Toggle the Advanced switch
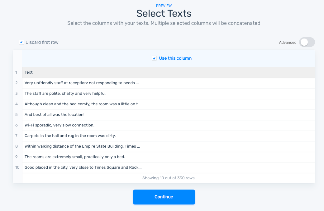Image resolution: width=324 pixels, height=211 pixels. coord(307,42)
